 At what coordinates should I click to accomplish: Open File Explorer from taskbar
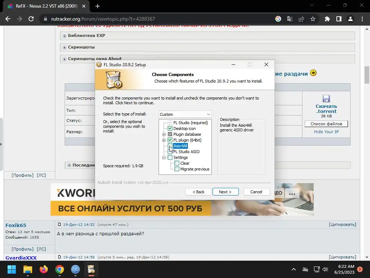pyautogui.click(x=27, y=269)
